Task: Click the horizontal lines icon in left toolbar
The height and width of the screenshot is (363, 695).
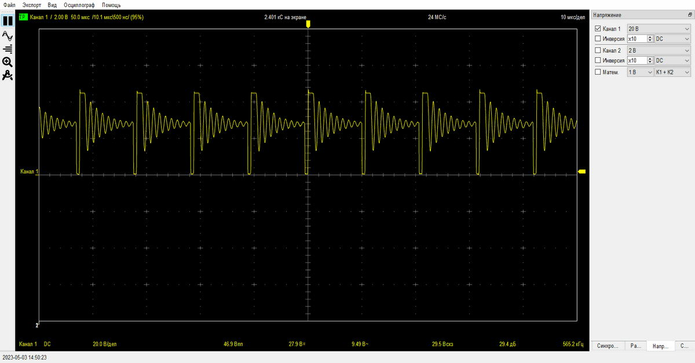Action: point(8,49)
